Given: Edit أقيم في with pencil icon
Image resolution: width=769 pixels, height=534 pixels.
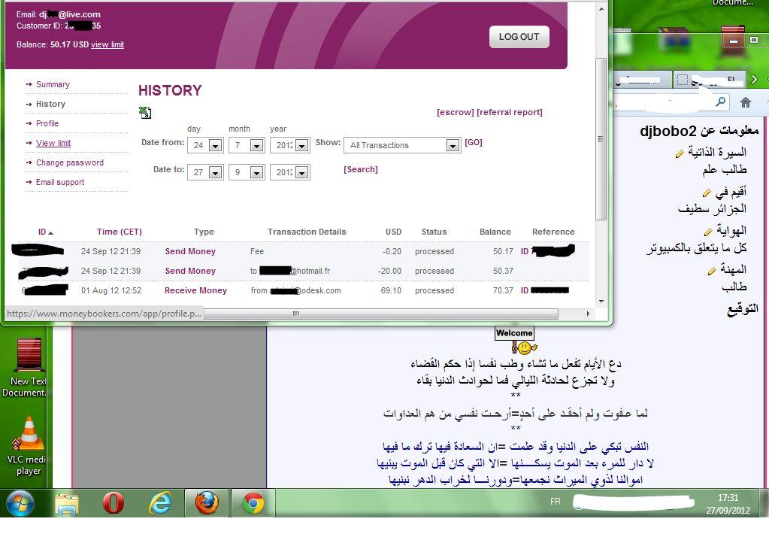Looking at the screenshot, I should 707,193.
